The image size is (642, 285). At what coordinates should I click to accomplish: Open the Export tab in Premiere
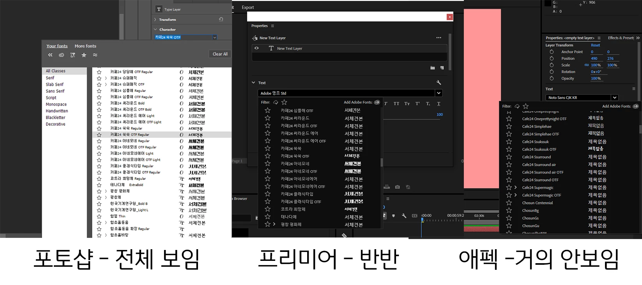(248, 7)
